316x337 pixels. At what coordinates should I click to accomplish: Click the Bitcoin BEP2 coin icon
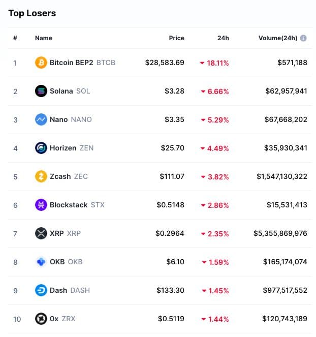tap(41, 63)
